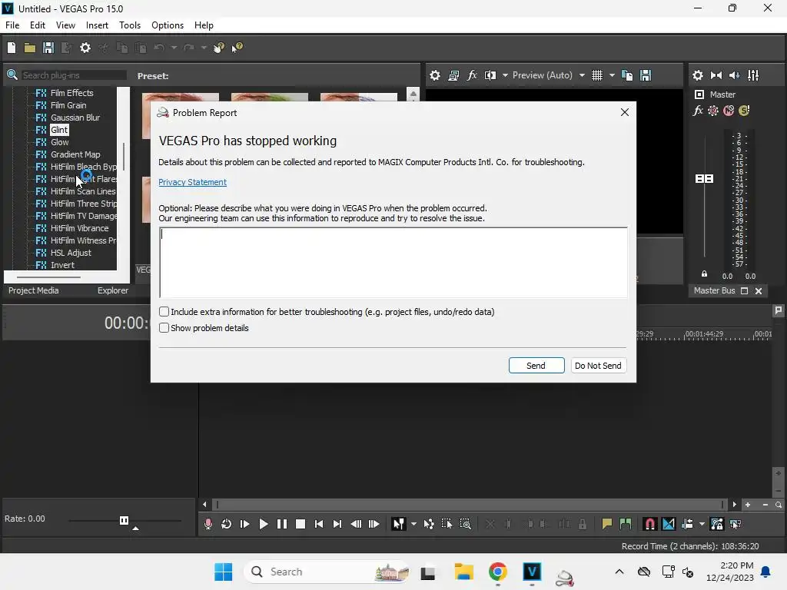
Task: Open the View menu
Action: point(65,25)
